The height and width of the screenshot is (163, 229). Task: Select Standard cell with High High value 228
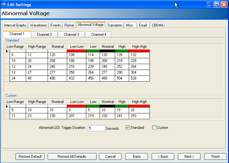139,61
